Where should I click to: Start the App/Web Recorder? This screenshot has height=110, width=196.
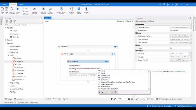(x=43, y=11)
